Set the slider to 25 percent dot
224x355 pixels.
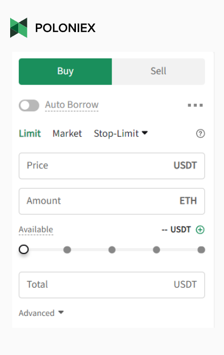coord(67,250)
